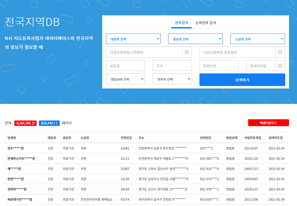297x206 pixels.
Task: Select the 제*****원 company name
Action: [x=14, y=169]
